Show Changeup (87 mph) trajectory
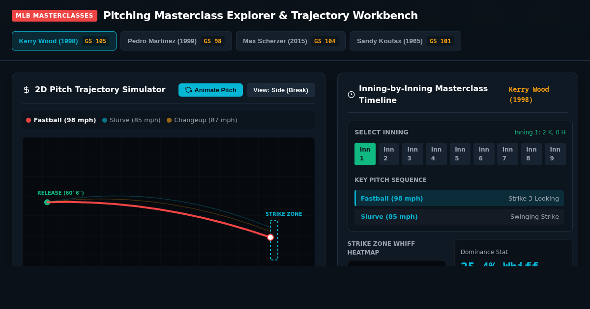The image size is (590, 309). (x=202, y=120)
